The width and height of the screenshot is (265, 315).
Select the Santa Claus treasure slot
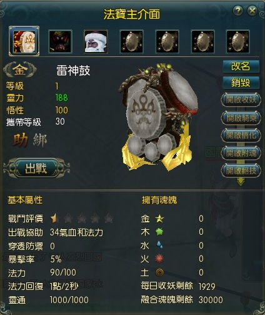pos(96,41)
